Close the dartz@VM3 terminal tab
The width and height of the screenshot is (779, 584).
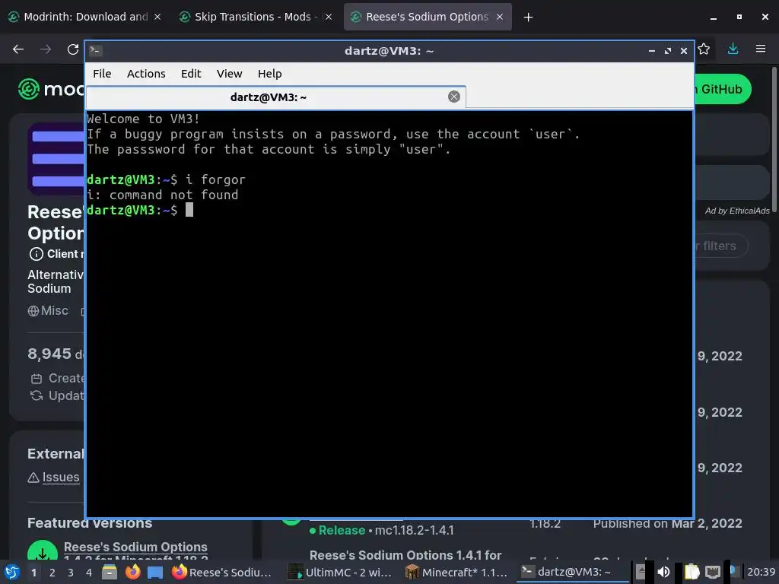click(454, 97)
